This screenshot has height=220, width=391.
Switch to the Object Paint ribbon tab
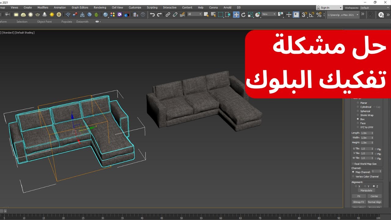pyautogui.click(x=44, y=22)
